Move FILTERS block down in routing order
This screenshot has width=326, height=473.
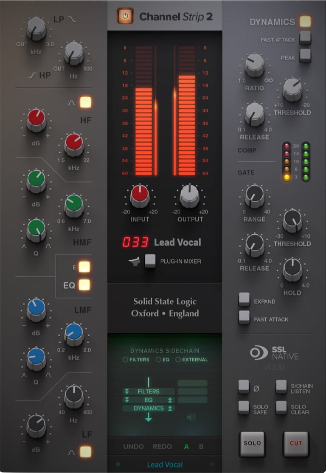click(x=127, y=391)
